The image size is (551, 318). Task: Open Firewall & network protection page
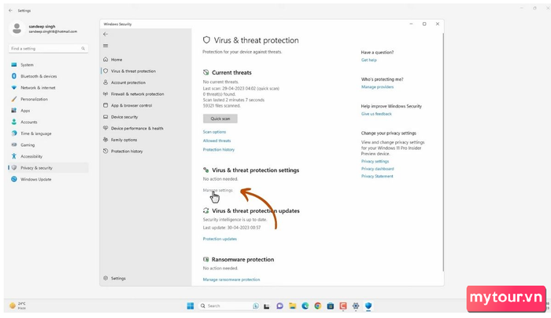138,94
